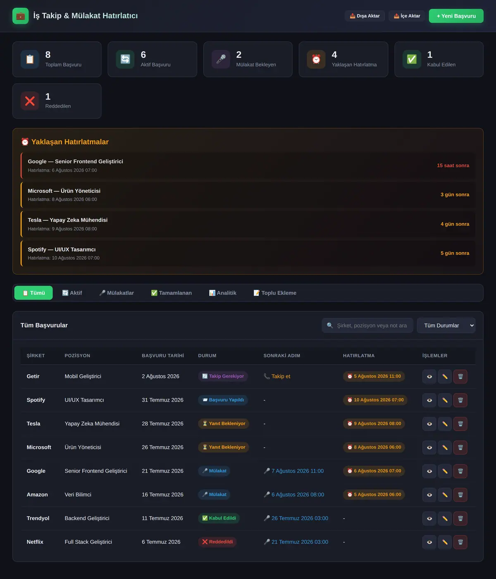The height and width of the screenshot is (579, 496).
Task: Open the Analitik tab
Action: point(223,293)
